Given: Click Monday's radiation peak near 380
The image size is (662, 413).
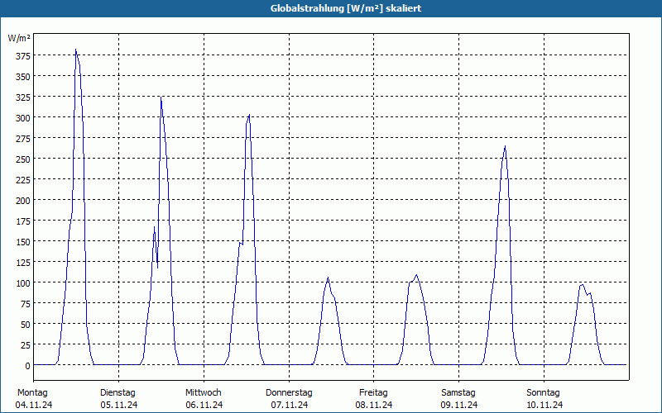Looking at the screenshot, I should point(75,50).
